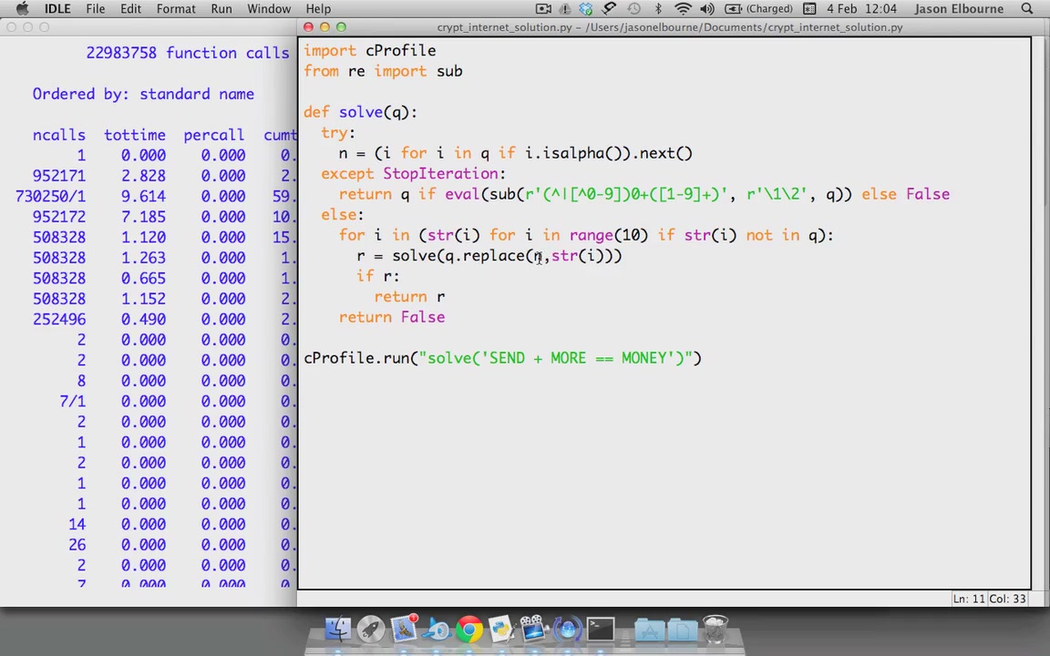Open the Documents folder stack in Dock
The image size is (1050, 656).
[x=682, y=630]
